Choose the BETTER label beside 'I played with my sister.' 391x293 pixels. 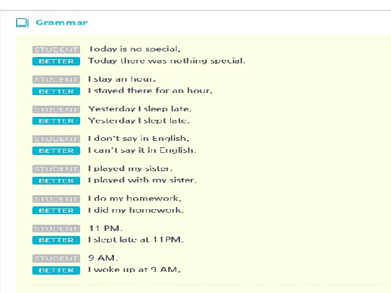click(x=56, y=180)
